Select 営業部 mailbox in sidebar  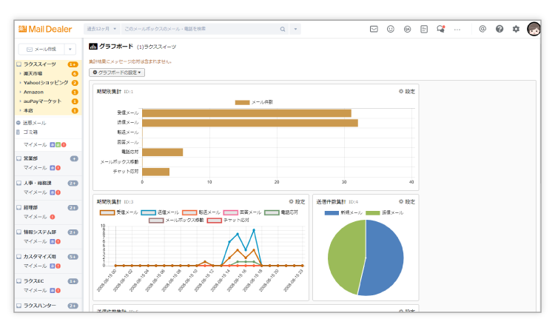(x=30, y=158)
